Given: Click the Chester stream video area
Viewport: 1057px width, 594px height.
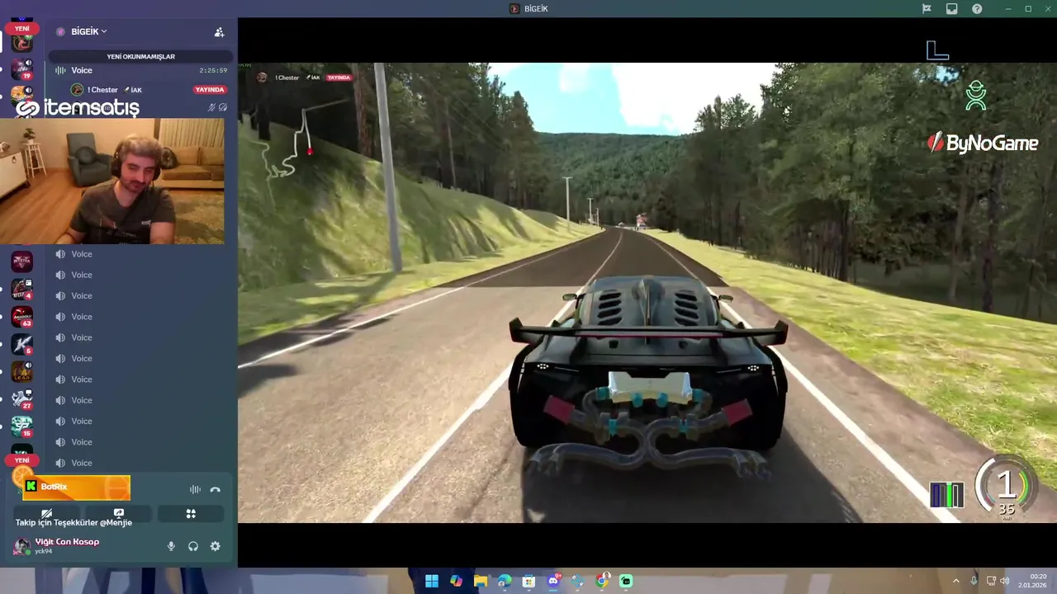Looking at the screenshot, I should 647,293.
